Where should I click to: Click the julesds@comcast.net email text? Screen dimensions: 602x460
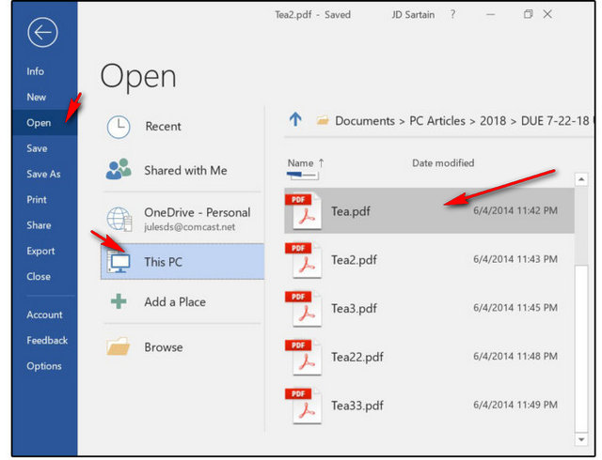[x=190, y=227]
